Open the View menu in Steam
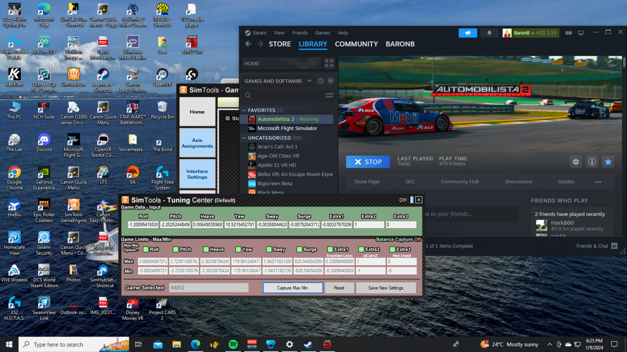 [x=279, y=33]
